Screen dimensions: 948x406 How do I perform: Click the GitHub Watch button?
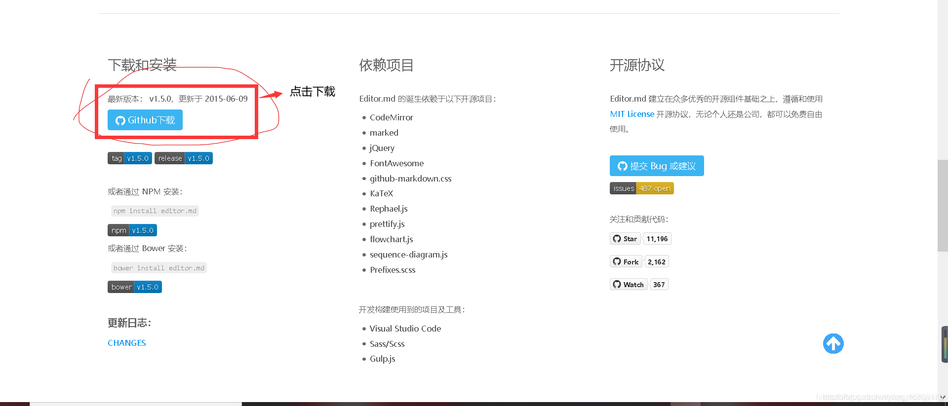pyautogui.click(x=629, y=284)
